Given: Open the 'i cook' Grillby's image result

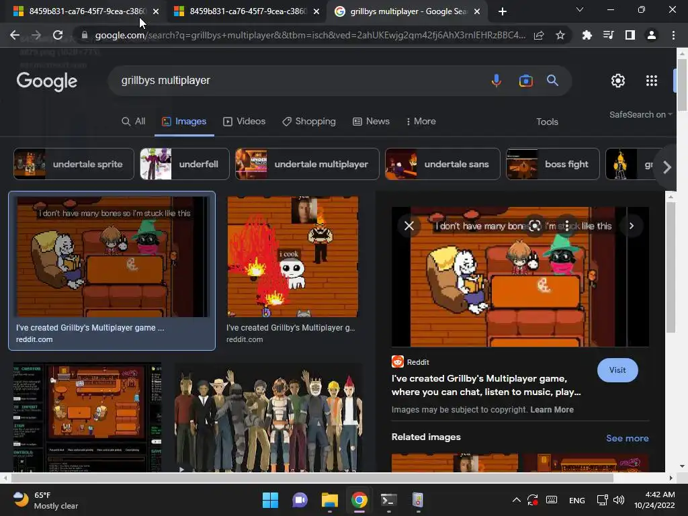Looking at the screenshot, I should pos(293,257).
